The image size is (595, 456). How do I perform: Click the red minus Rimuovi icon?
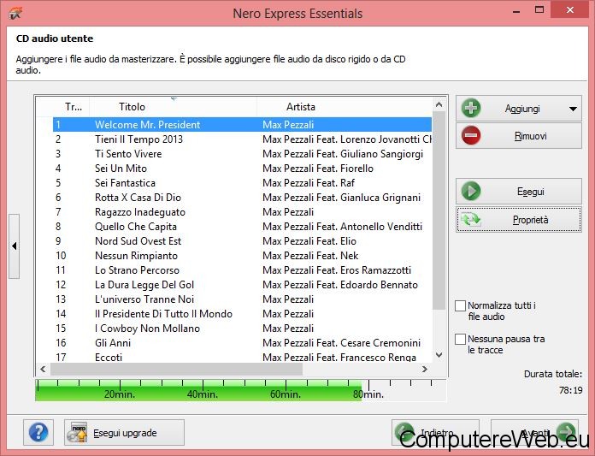[471, 135]
